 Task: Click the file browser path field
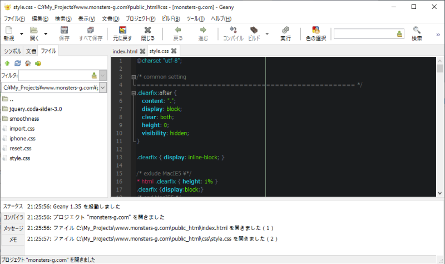point(51,87)
